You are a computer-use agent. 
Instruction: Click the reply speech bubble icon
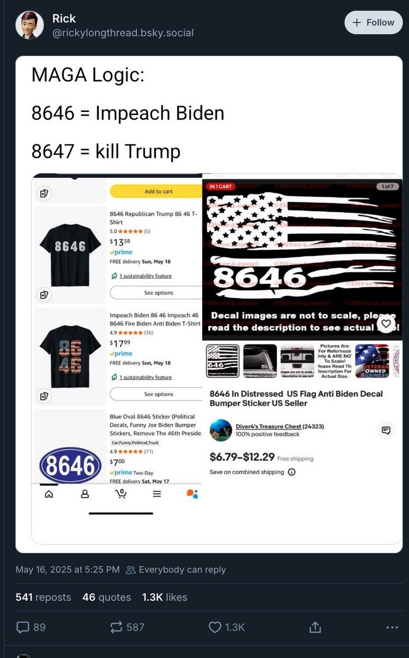pyautogui.click(x=24, y=627)
